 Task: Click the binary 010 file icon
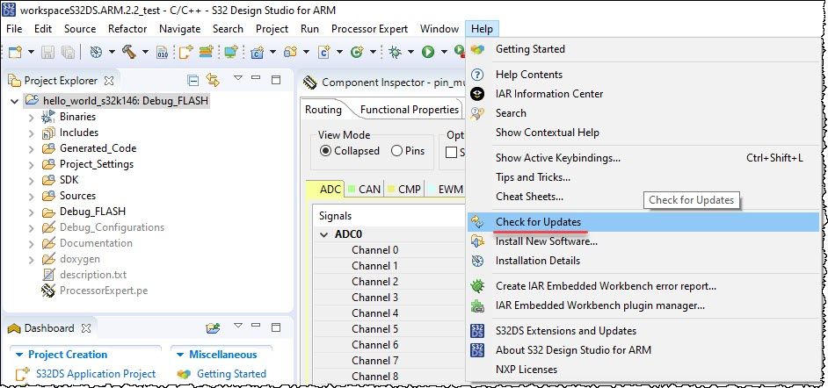(x=163, y=52)
